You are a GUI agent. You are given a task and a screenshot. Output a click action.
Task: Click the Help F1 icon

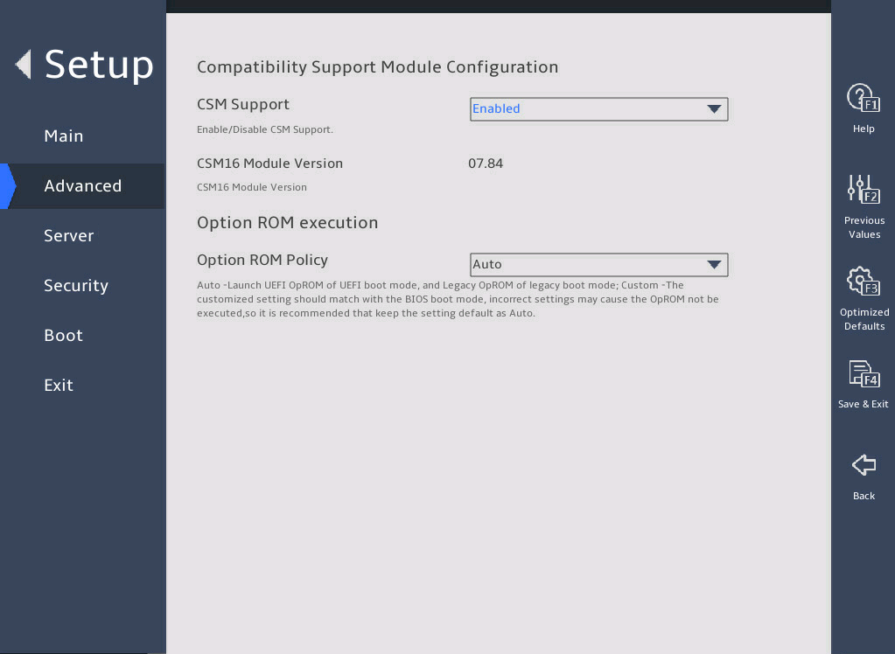[863, 98]
